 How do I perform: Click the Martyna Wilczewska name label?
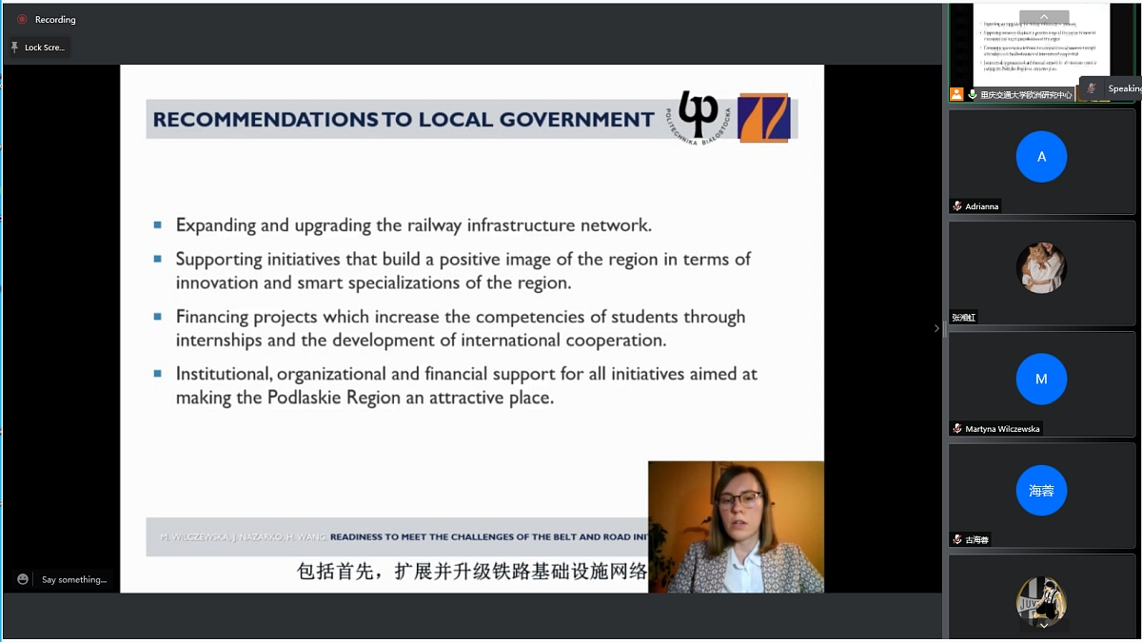click(1002, 429)
